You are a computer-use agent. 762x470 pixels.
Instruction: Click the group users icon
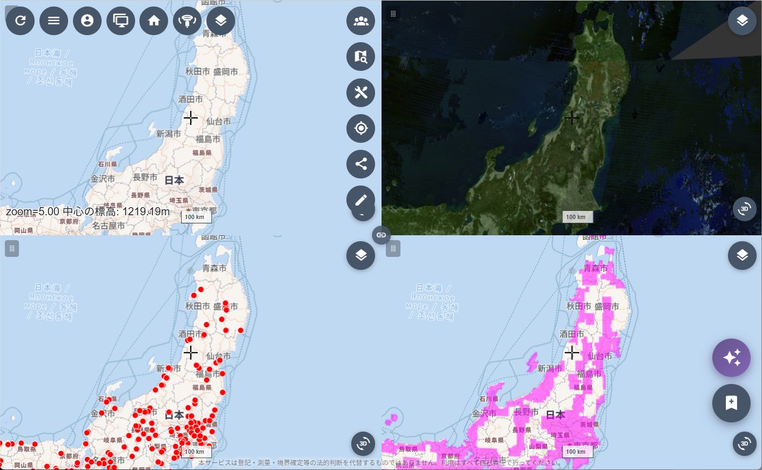coord(360,21)
